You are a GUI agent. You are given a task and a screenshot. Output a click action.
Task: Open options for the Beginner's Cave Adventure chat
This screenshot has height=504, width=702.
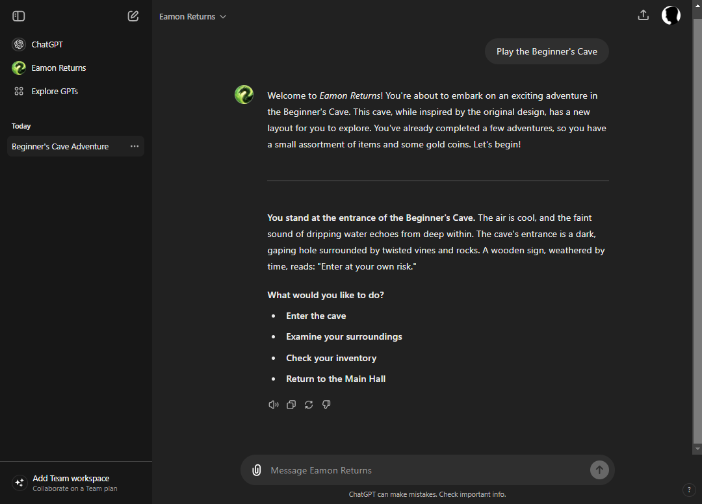[x=135, y=146]
